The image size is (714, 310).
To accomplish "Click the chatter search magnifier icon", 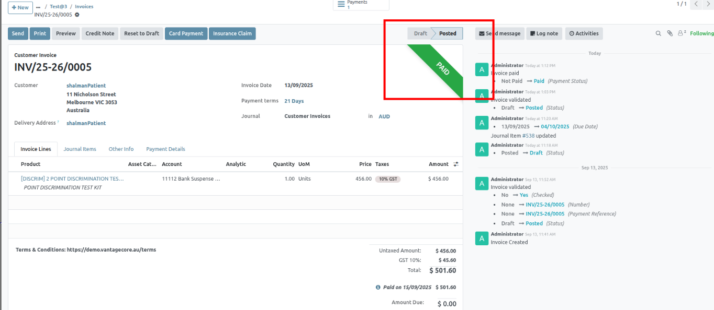I will (x=659, y=33).
